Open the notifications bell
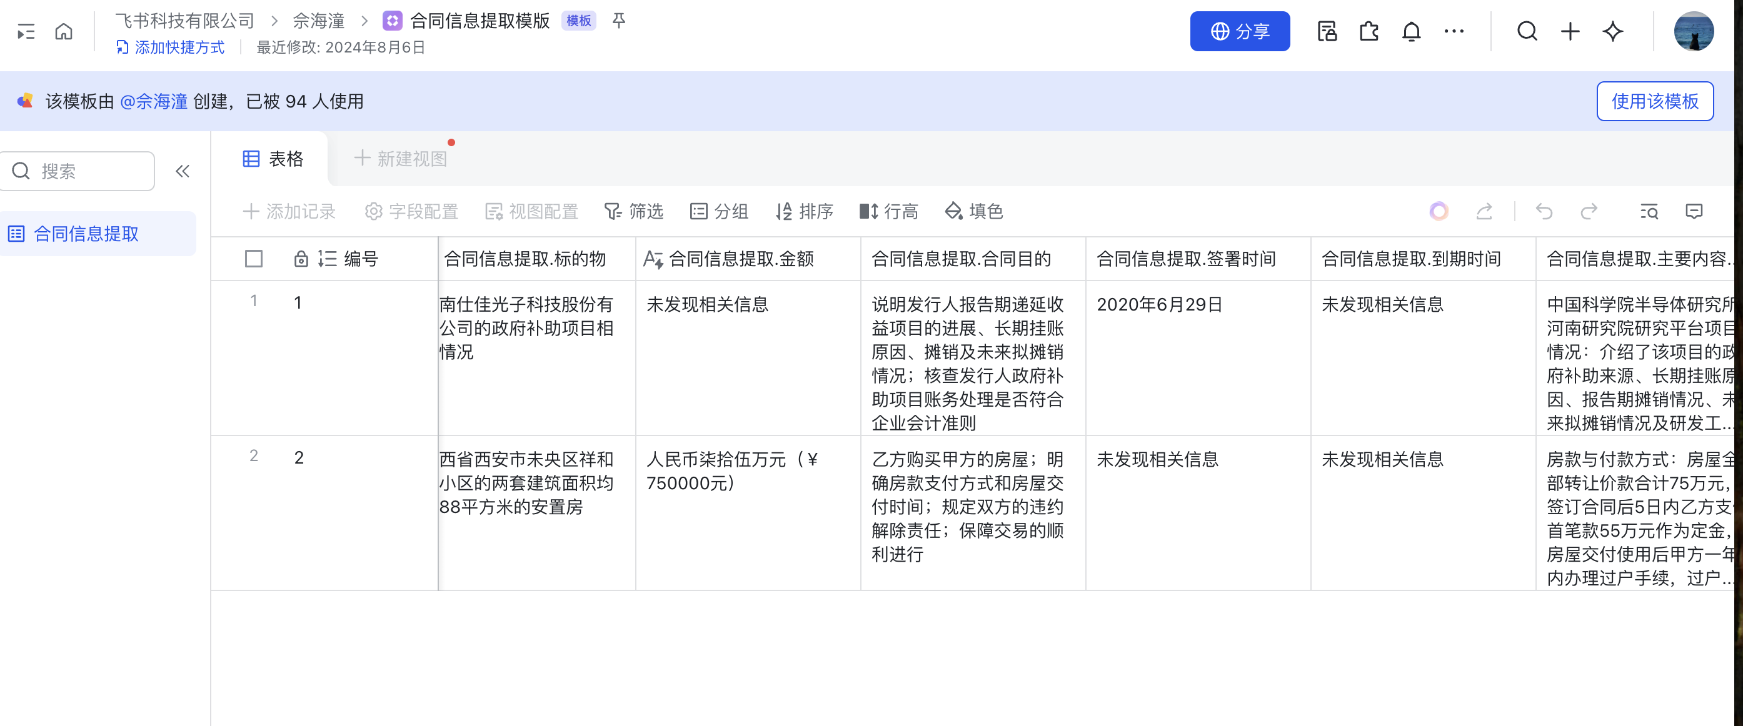 pyautogui.click(x=1411, y=31)
